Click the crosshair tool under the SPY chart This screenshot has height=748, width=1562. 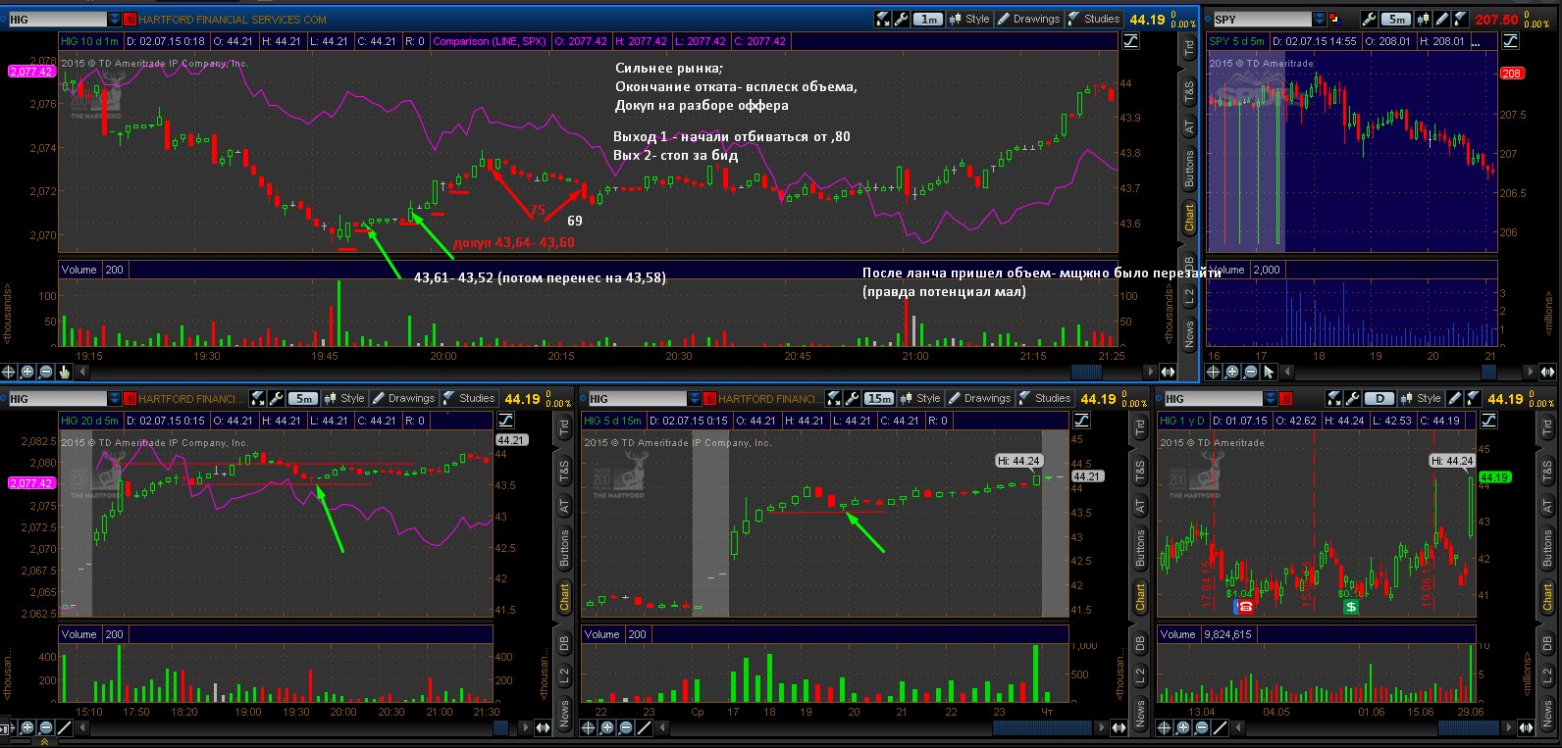pos(1214,372)
